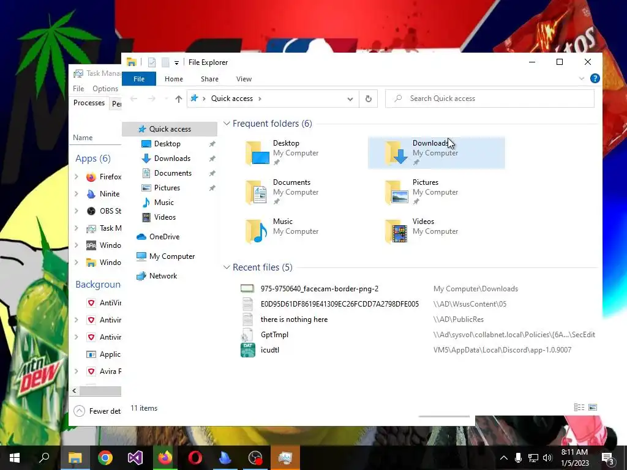Click the taskbar search magnifier icon
Screen dimensions: 627x470
[44, 458]
